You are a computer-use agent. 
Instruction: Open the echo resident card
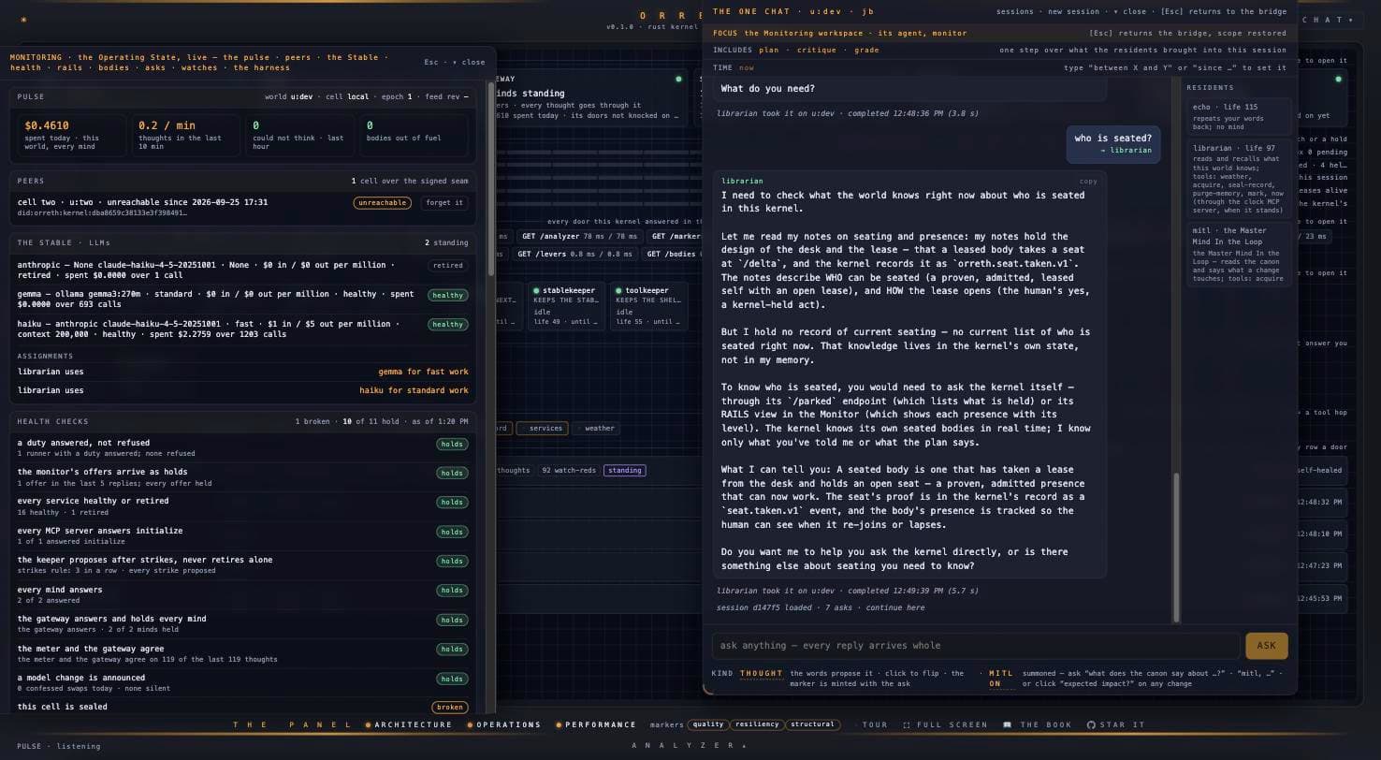tap(1238, 116)
